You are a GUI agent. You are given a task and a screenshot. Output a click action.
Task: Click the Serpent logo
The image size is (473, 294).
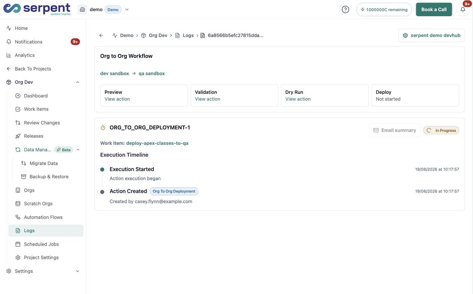(x=37, y=9)
